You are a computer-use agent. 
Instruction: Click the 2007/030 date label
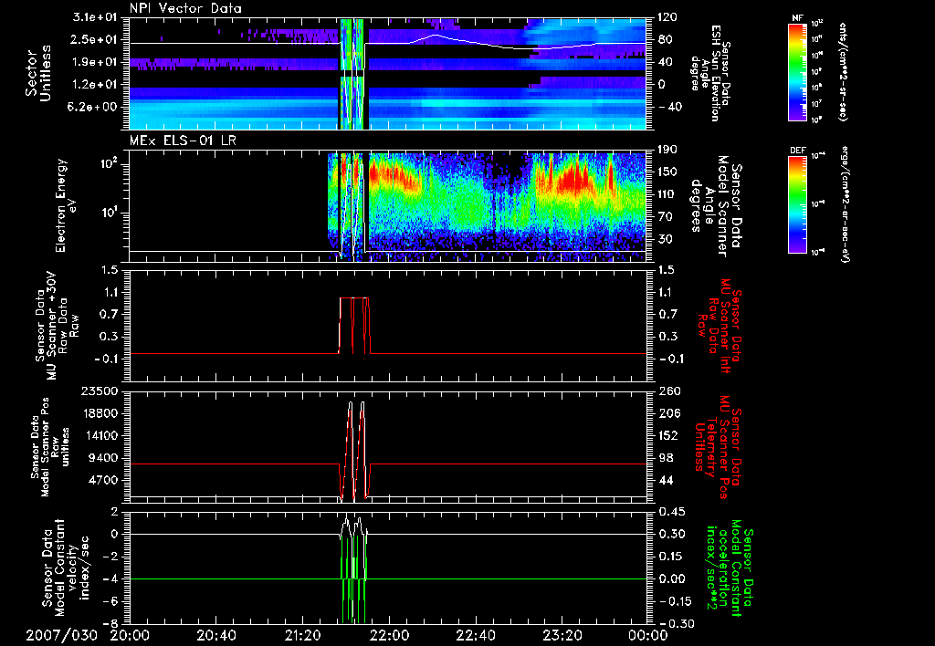click(x=61, y=635)
